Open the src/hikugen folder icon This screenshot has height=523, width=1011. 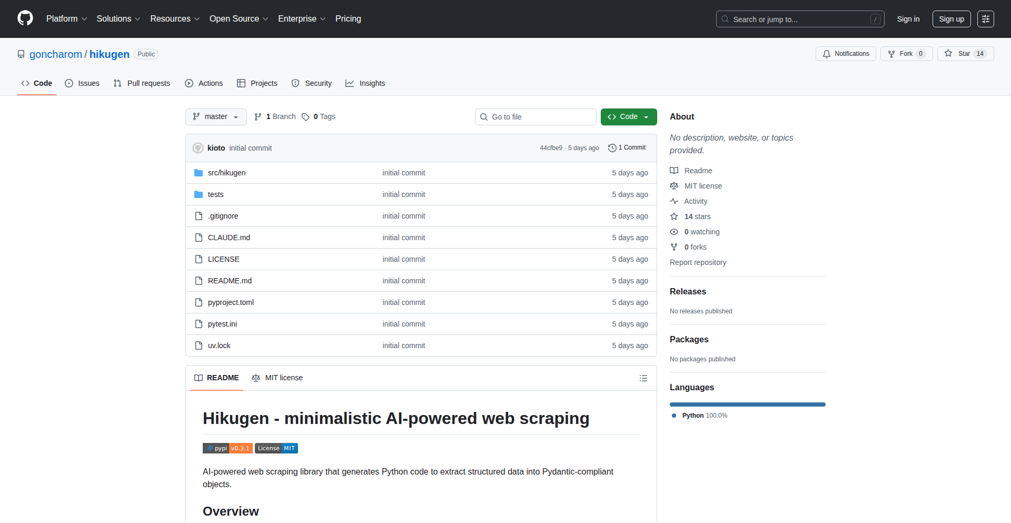(199, 172)
